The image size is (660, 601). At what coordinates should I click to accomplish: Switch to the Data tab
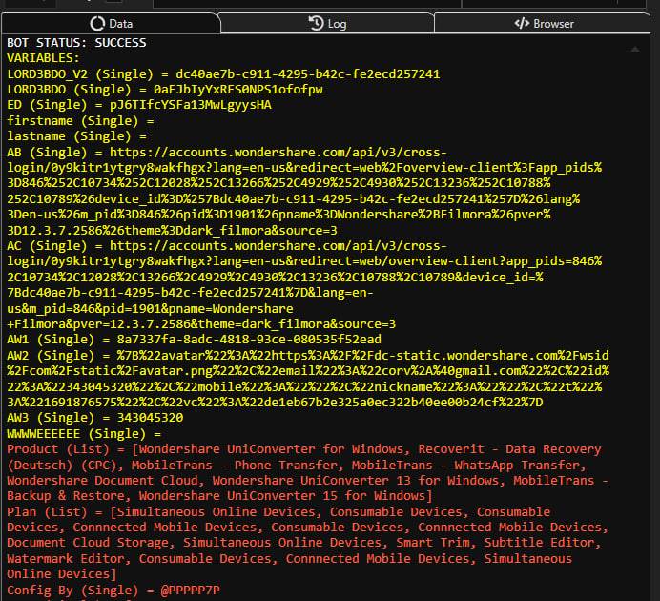[111, 23]
